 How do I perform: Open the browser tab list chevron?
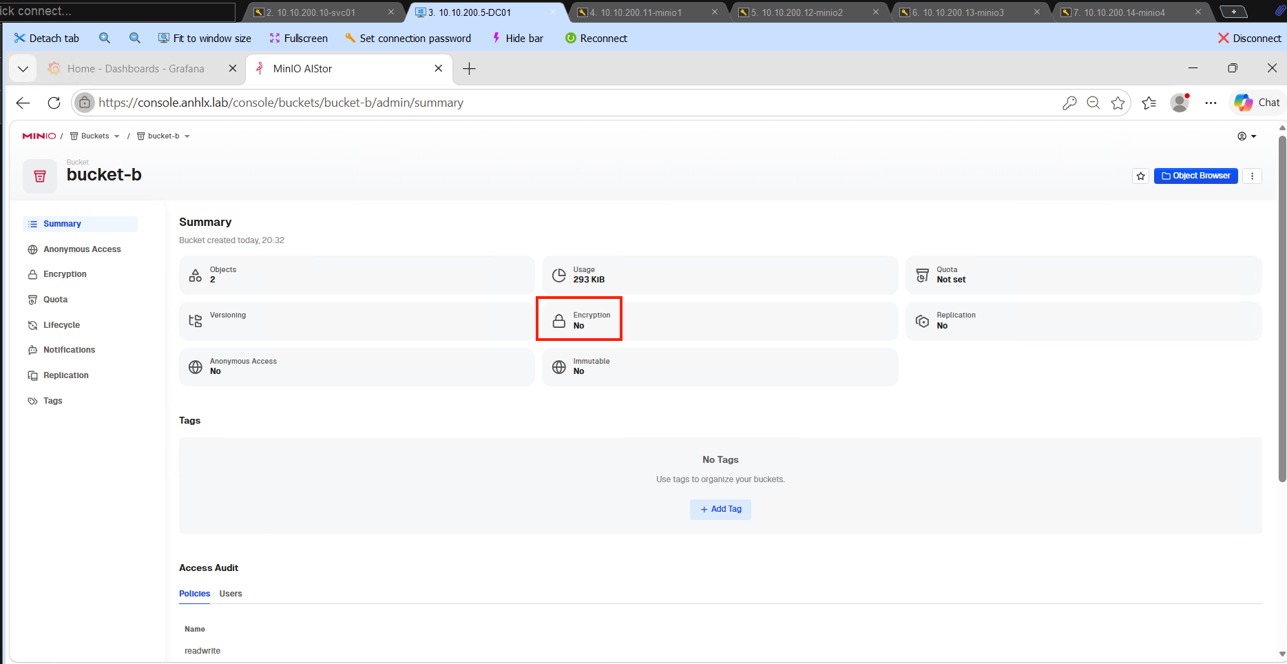coord(23,69)
